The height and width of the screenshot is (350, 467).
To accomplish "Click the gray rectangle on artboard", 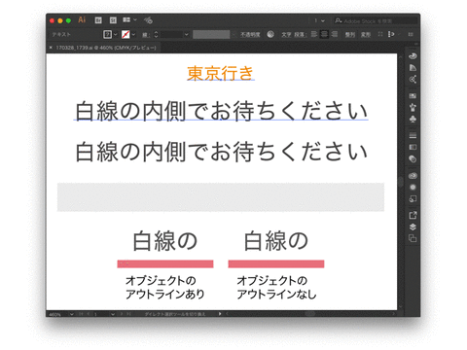I will pos(221,197).
